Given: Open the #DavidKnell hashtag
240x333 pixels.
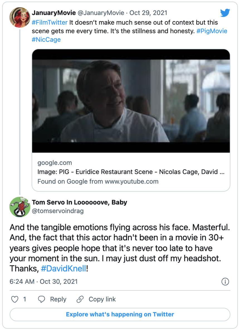Looking at the screenshot, I should (63, 268).
